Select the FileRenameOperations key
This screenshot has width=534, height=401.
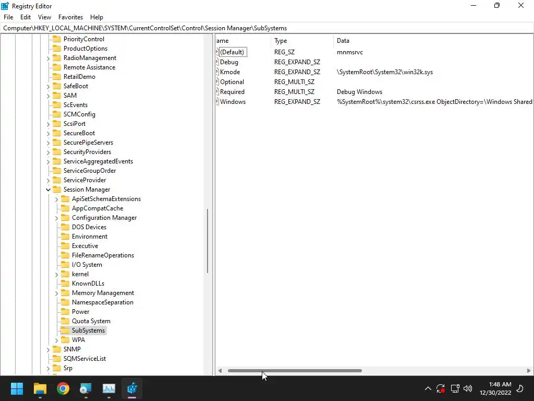click(103, 255)
